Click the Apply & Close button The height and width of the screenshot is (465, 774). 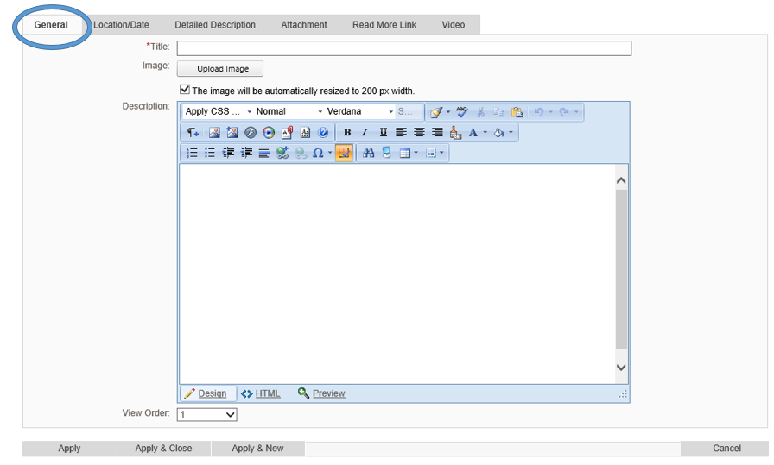164,449
